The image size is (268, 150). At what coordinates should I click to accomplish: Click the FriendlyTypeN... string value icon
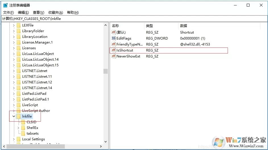tap(113, 44)
